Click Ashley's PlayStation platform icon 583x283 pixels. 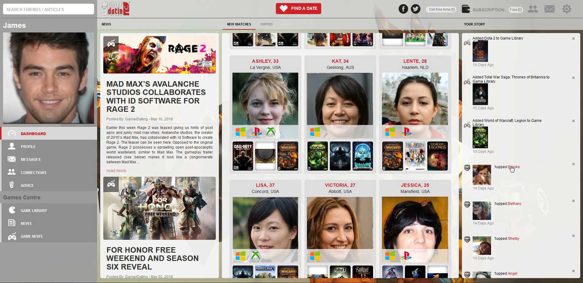click(256, 132)
